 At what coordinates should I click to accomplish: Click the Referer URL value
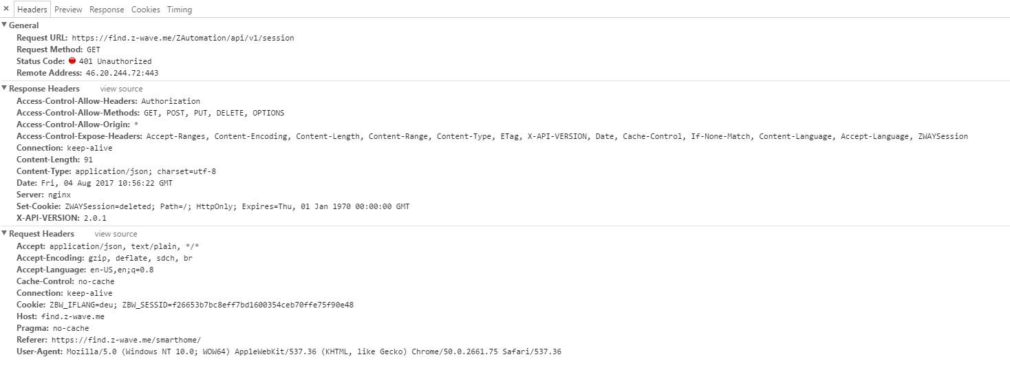click(x=125, y=340)
